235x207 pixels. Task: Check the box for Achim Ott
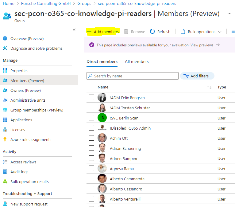(91, 138)
